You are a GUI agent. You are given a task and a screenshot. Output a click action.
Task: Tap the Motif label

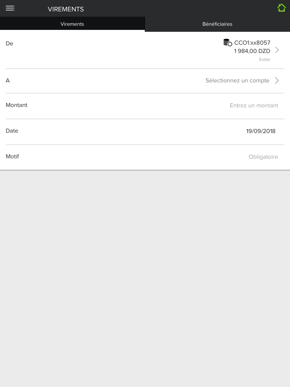(x=12, y=156)
